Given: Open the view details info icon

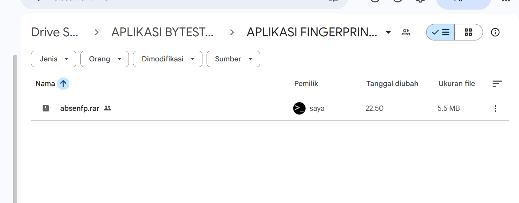Looking at the screenshot, I should coord(495,33).
